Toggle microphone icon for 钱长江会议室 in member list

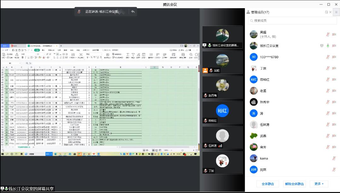coord(328,46)
